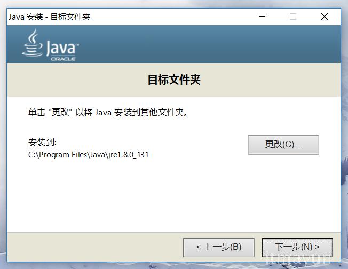This screenshot has height=269, width=348.
Task: Go back with the 上一步(B) button
Action: (x=218, y=247)
